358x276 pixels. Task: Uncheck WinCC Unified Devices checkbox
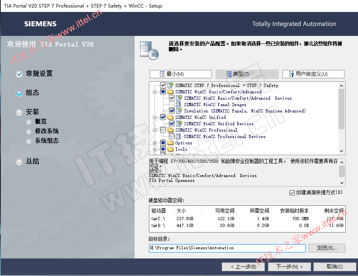click(172, 124)
